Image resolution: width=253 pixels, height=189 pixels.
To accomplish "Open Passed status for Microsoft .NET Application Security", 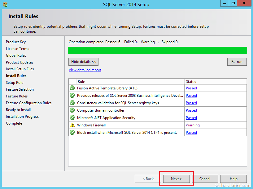I will pyautogui.click(x=191, y=118).
